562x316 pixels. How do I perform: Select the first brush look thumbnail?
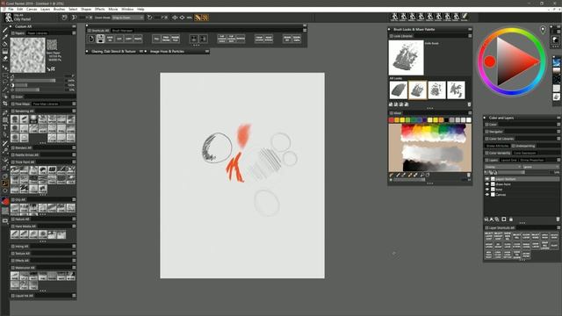click(x=399, y=90)
